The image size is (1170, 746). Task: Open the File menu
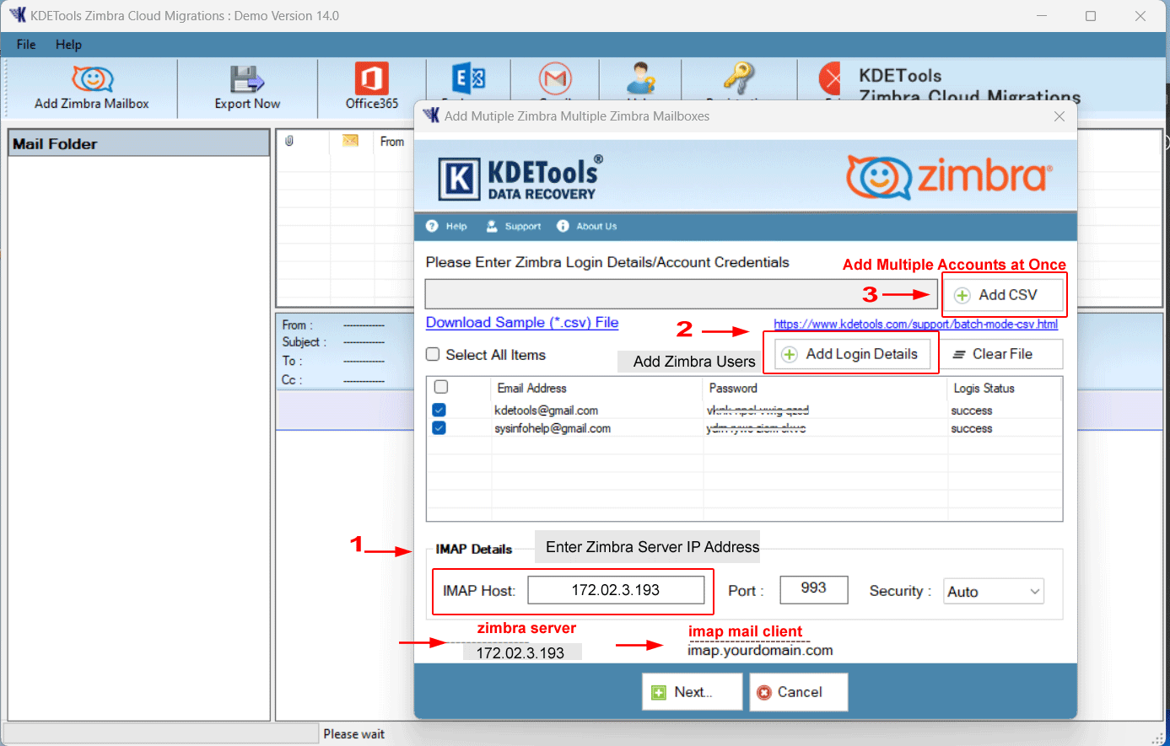[26, 45]
